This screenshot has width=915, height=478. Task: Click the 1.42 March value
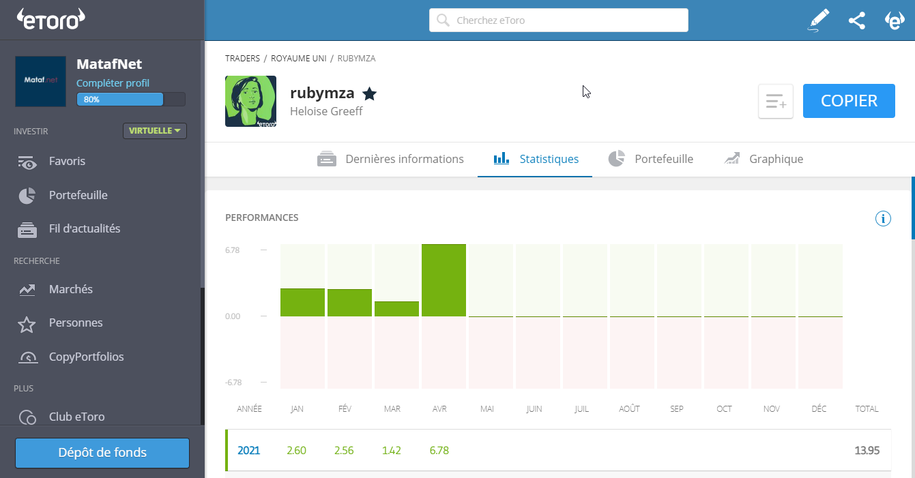coord(392,451)
